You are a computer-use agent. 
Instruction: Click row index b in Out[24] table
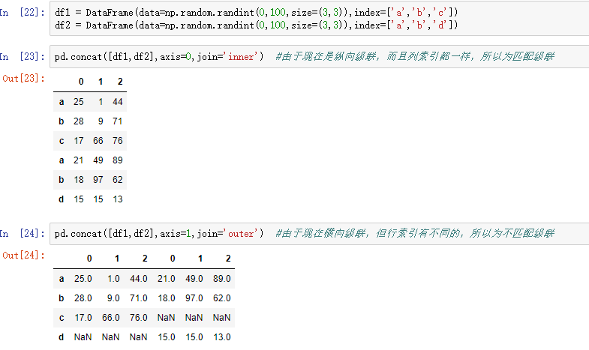click(62, 298)
